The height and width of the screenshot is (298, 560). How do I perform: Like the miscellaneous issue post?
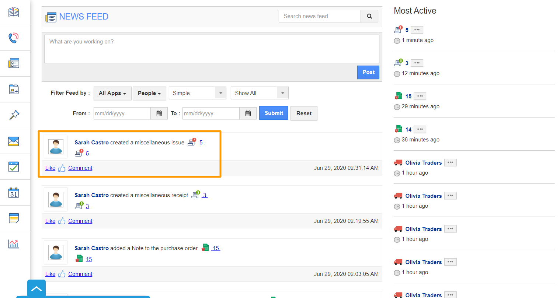pyautogui.click(x=51, y=168)
